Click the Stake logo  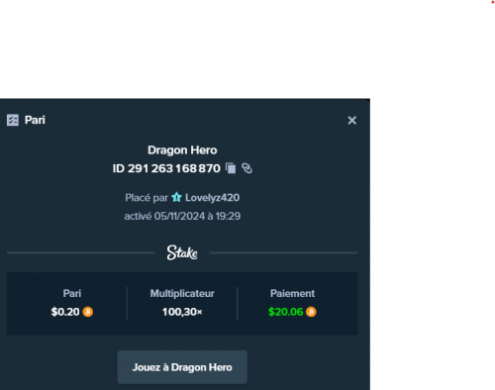tap(182, 252)
